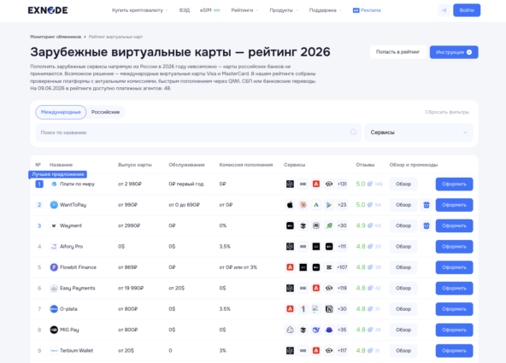
Task: Show +107 more services for Flowbit Finance
Action: click(342, 267)
